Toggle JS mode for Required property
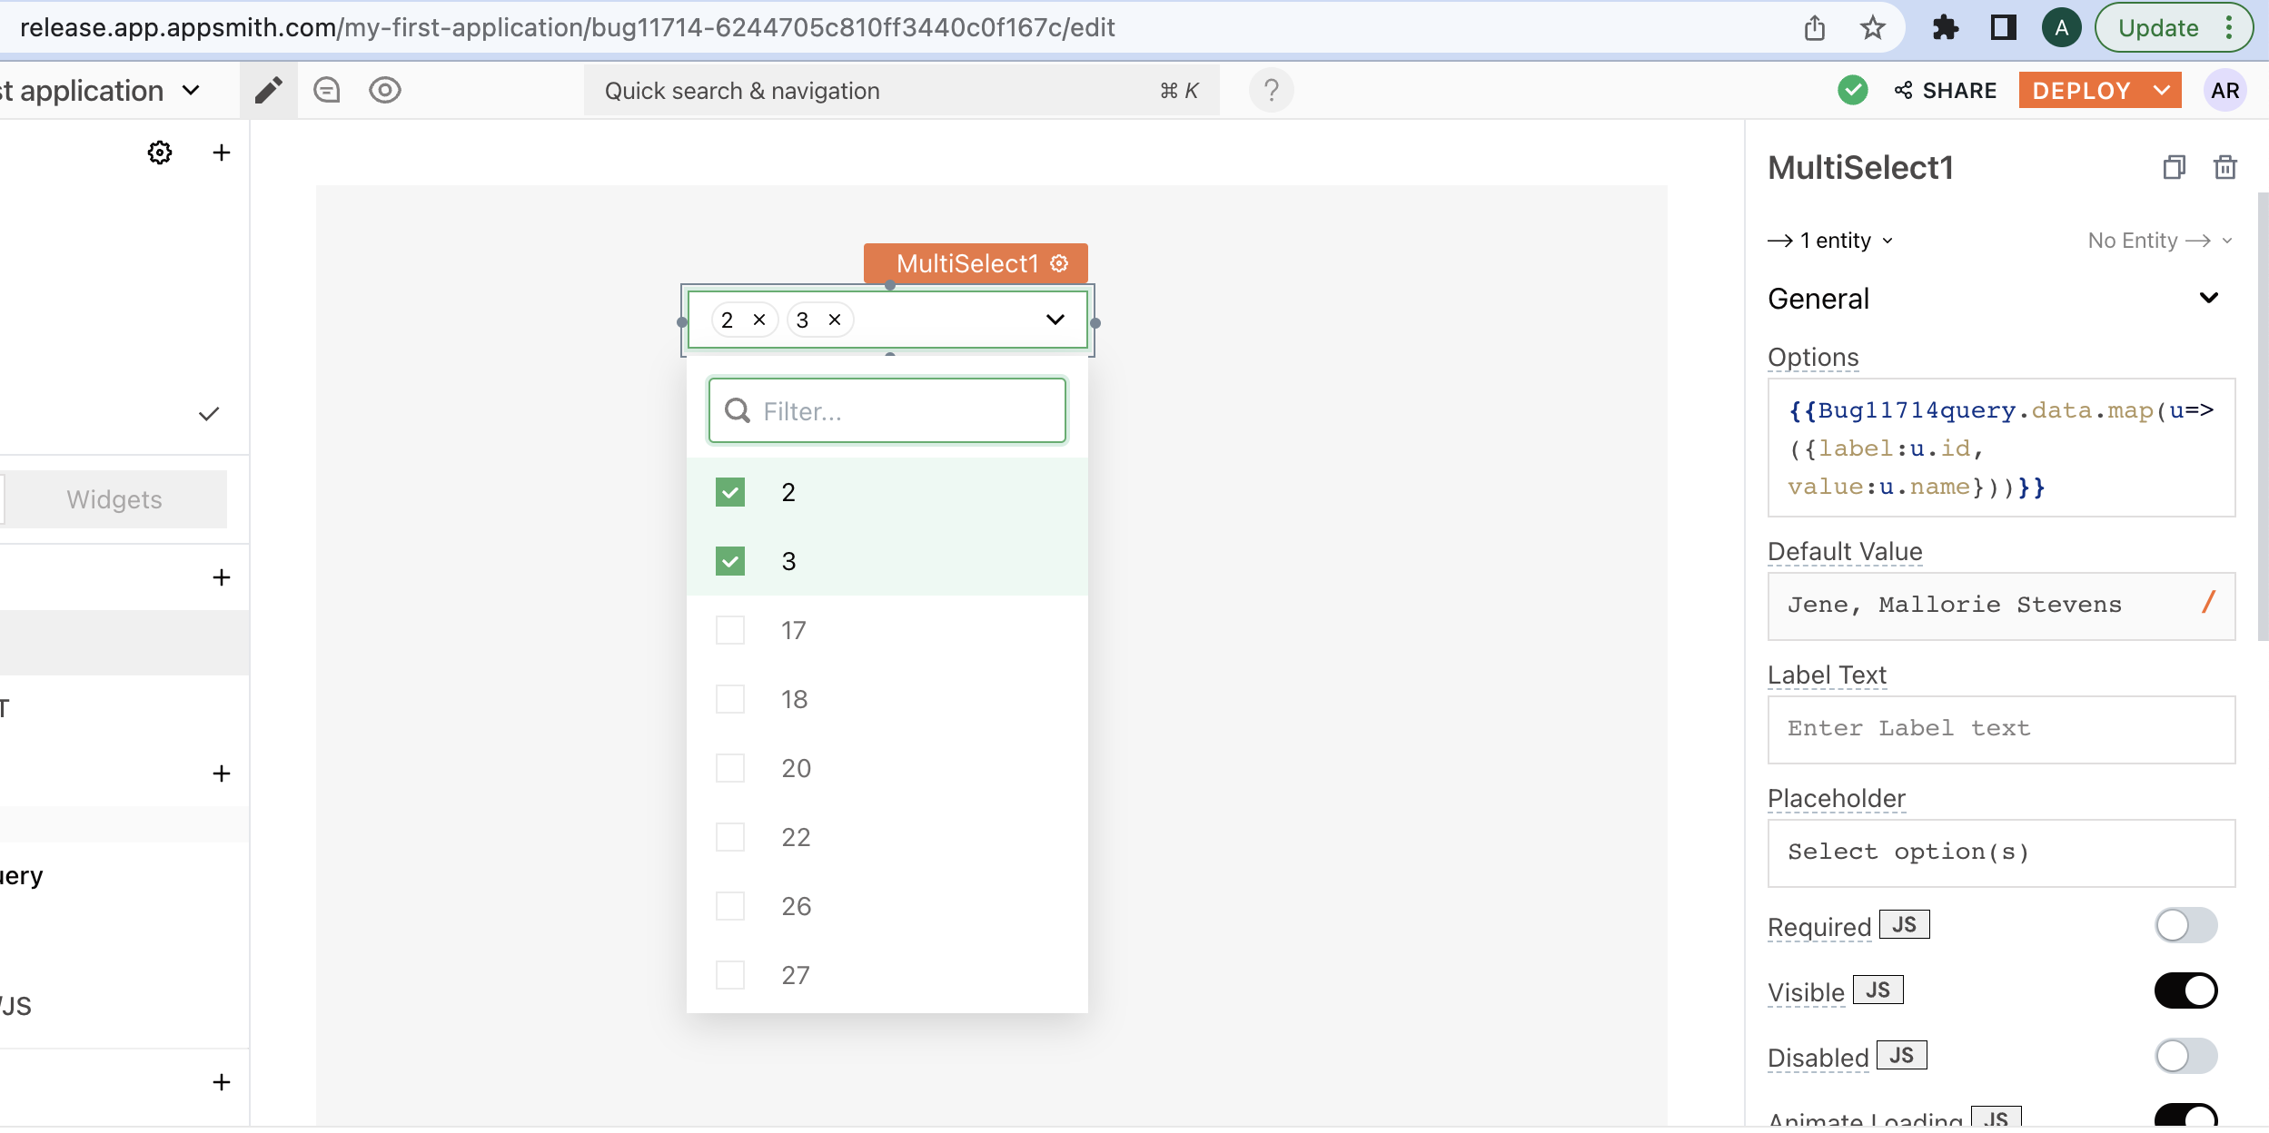The image size is (2269, 1133). [1905, 924]
